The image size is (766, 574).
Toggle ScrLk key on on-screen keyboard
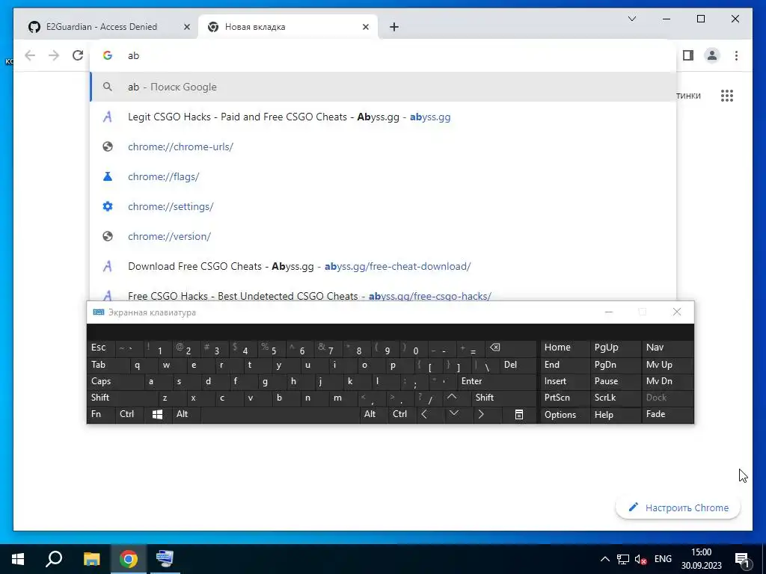pyautogui.click(x=615, y=398)
